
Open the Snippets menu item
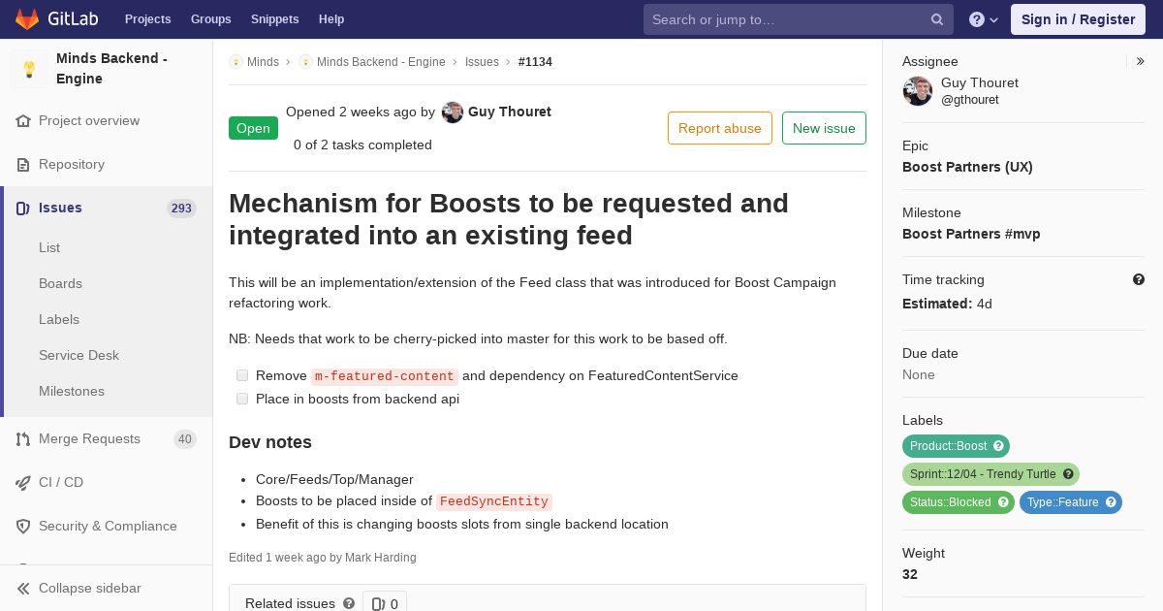point(274,19)
